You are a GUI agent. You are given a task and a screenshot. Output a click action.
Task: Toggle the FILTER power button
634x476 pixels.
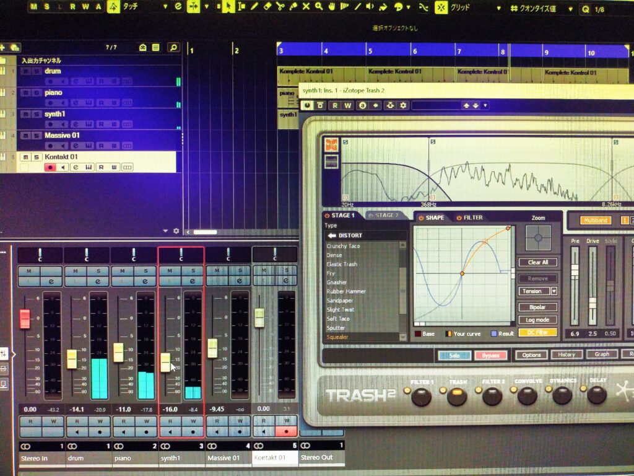pyautogui.click(x=459, y=218)
